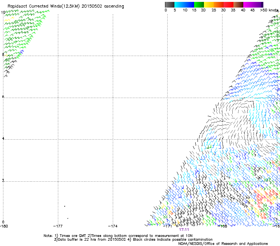Click the latitude label '10' on left axis
280x246 pixels.
click(3, 12)
